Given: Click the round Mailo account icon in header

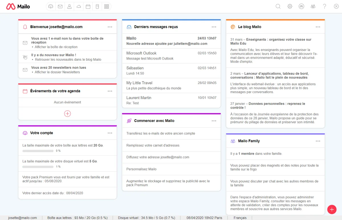Looking at the screenshot, I should (x=301, y=6).
